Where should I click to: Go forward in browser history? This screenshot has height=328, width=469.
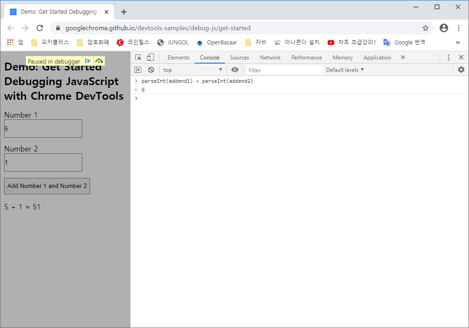click(25, 28)
